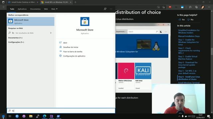Switch to Install Docker Desktop browser tab

pos(23,2)
